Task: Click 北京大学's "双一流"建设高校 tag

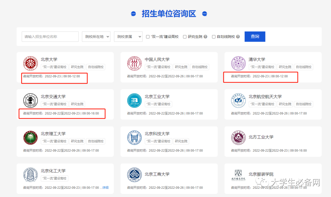Action: coord(55,67)
